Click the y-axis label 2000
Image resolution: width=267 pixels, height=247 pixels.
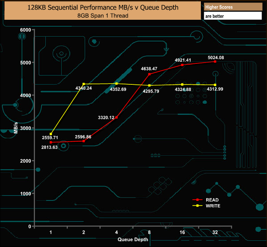pos(25,161)
